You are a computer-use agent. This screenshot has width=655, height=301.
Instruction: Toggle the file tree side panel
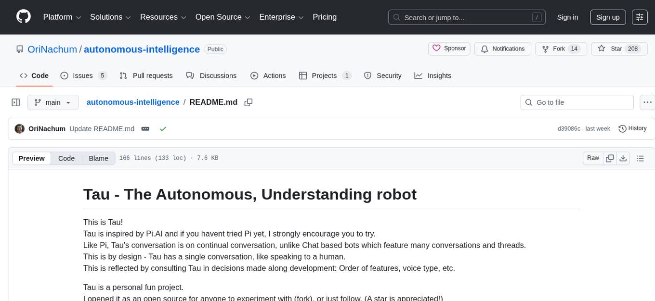[x=16, y=102]
